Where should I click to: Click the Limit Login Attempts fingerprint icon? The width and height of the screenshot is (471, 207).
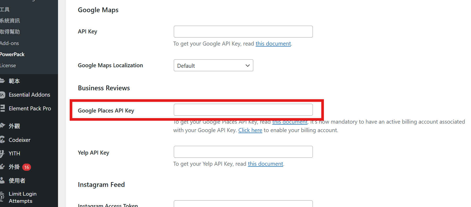(x=2, y=197)
